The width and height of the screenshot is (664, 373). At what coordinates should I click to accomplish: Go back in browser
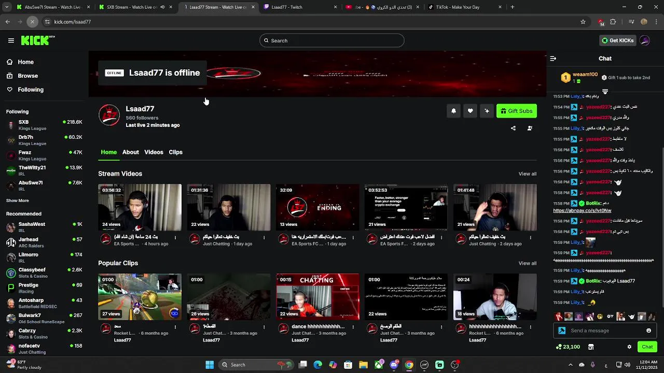click(x=8, y=22)
